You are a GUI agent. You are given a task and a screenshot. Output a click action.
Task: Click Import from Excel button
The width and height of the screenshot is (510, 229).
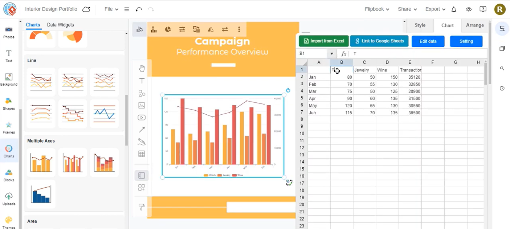coord(324,41)
